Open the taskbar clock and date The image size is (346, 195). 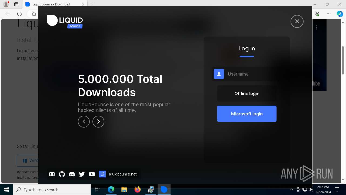[x=323, y=190]
